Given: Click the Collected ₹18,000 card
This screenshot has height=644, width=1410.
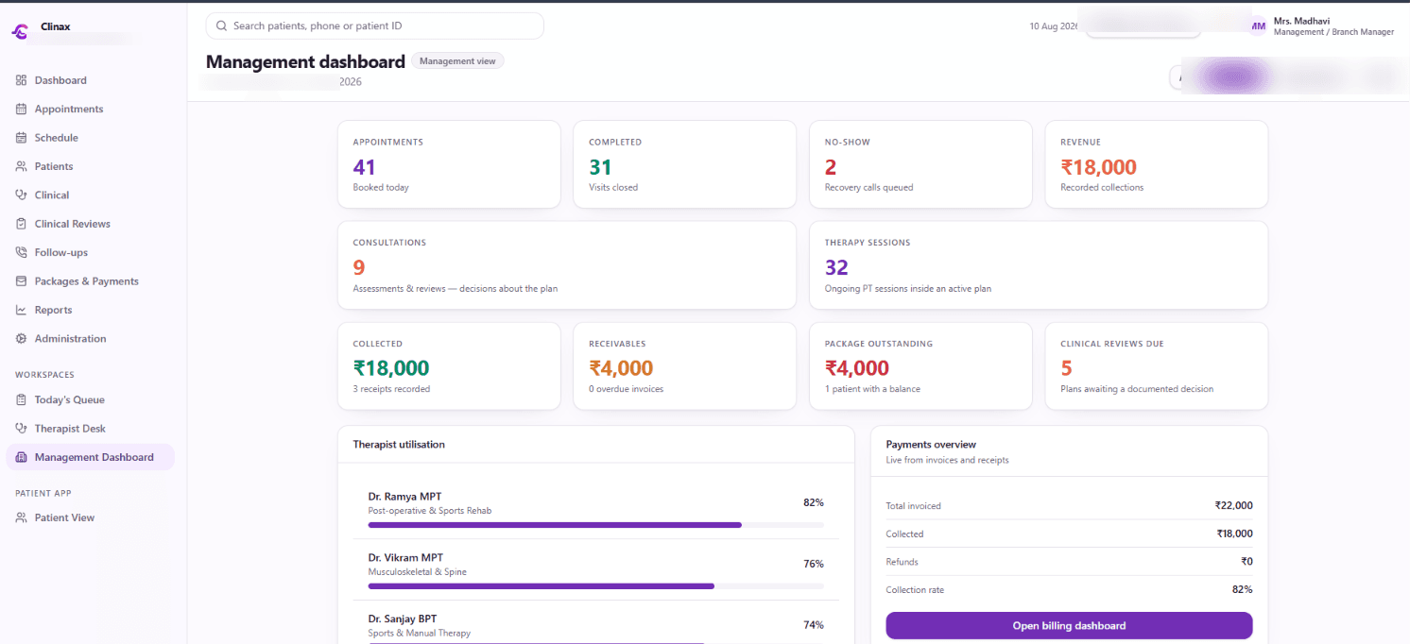Looking at the screenshot, I should 449,366.
